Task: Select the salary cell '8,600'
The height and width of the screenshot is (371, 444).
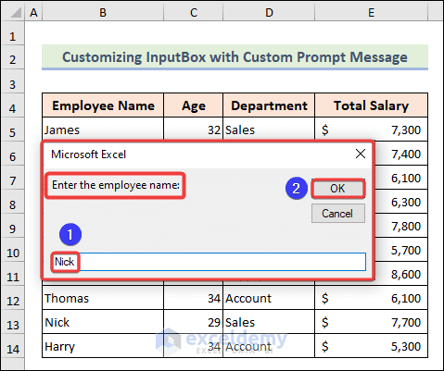Action: [401, 274]
